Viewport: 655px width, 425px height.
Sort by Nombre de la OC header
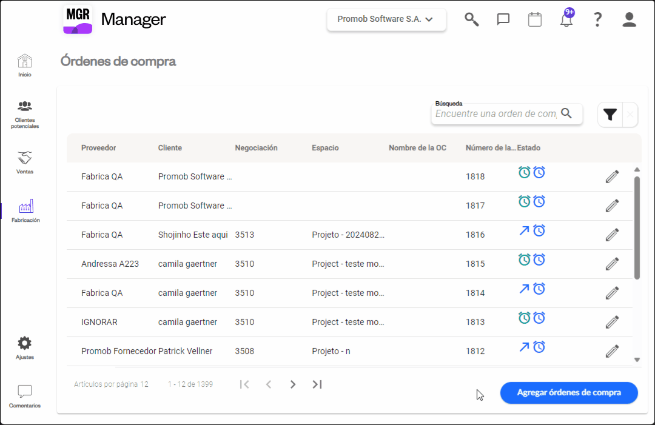[417, 148]
